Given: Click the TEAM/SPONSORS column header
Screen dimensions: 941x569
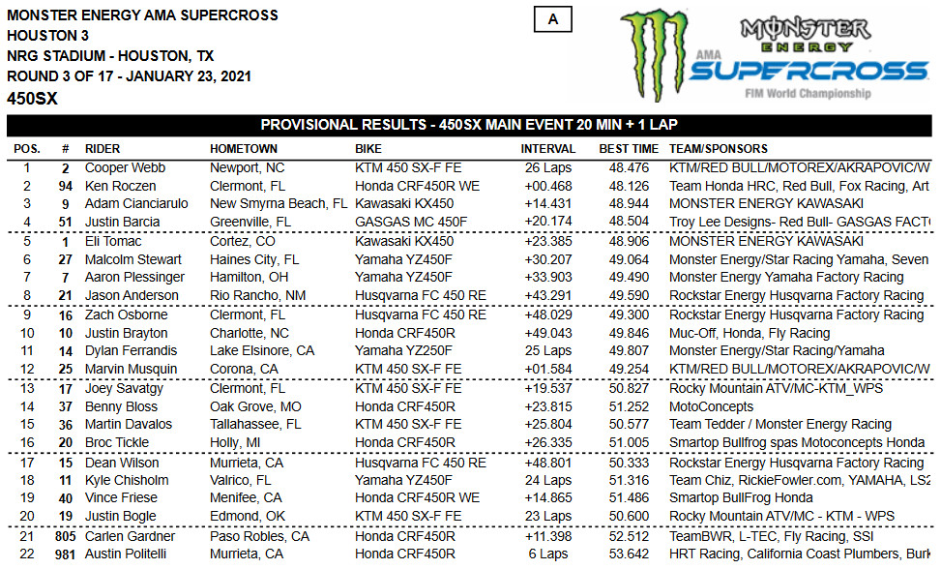Looking at the screenshot, I should (x=719, y=149).
